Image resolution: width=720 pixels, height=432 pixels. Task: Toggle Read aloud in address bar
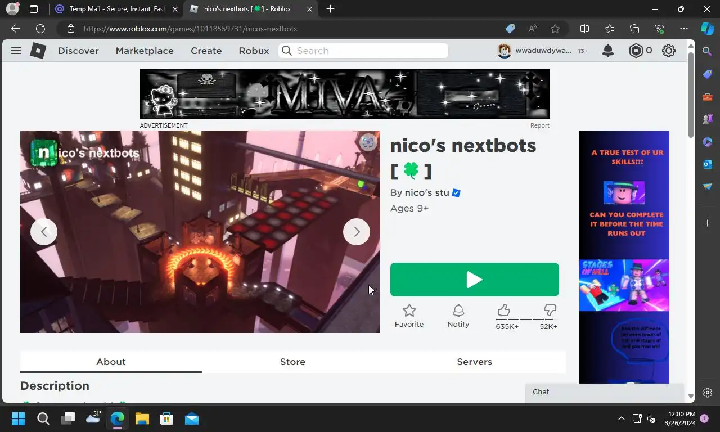point(533,29)
